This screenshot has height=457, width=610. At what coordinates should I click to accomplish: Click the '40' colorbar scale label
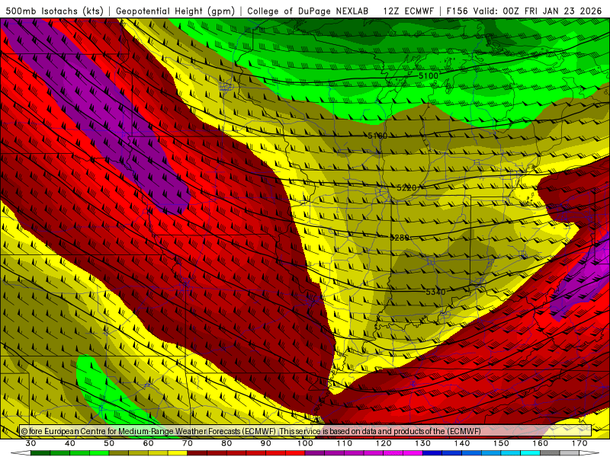pos(69,443)
